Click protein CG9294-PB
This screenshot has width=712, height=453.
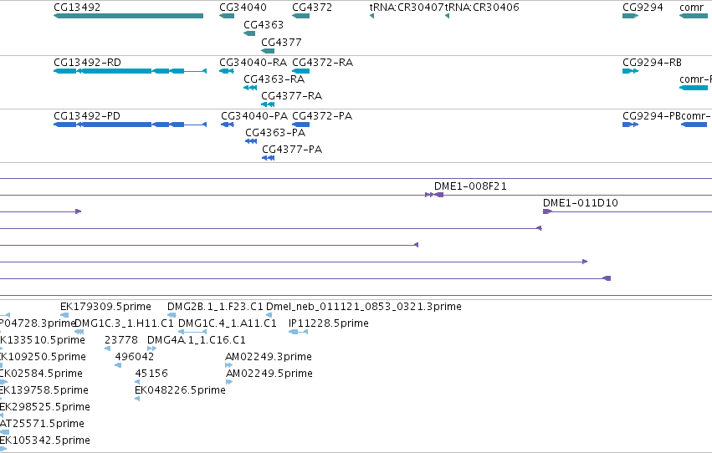(x=630, y=125)
